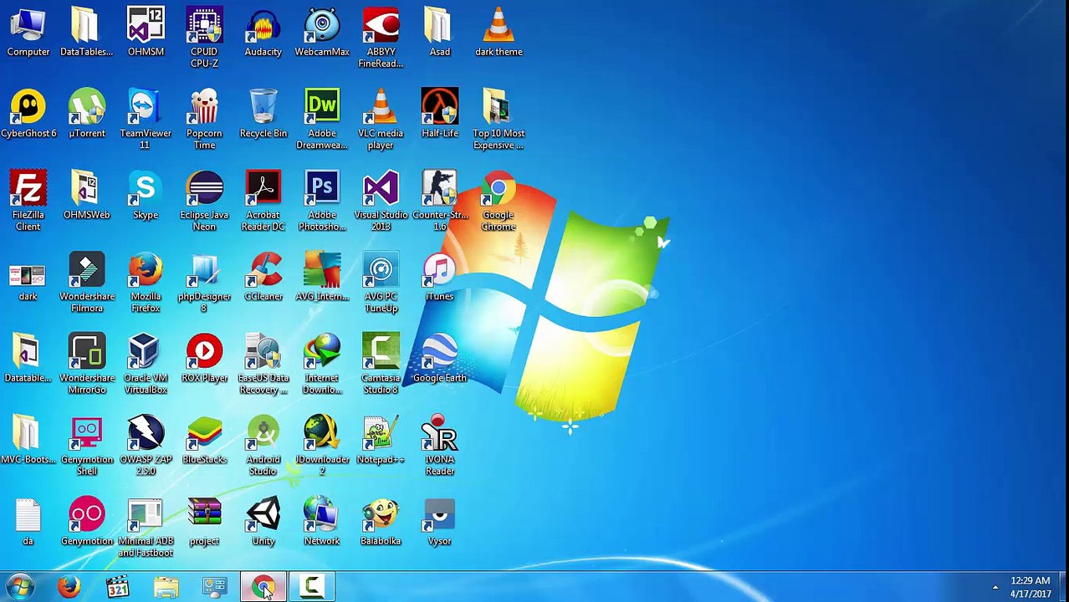Select the Popcorn Time icon

coord(204,120)
